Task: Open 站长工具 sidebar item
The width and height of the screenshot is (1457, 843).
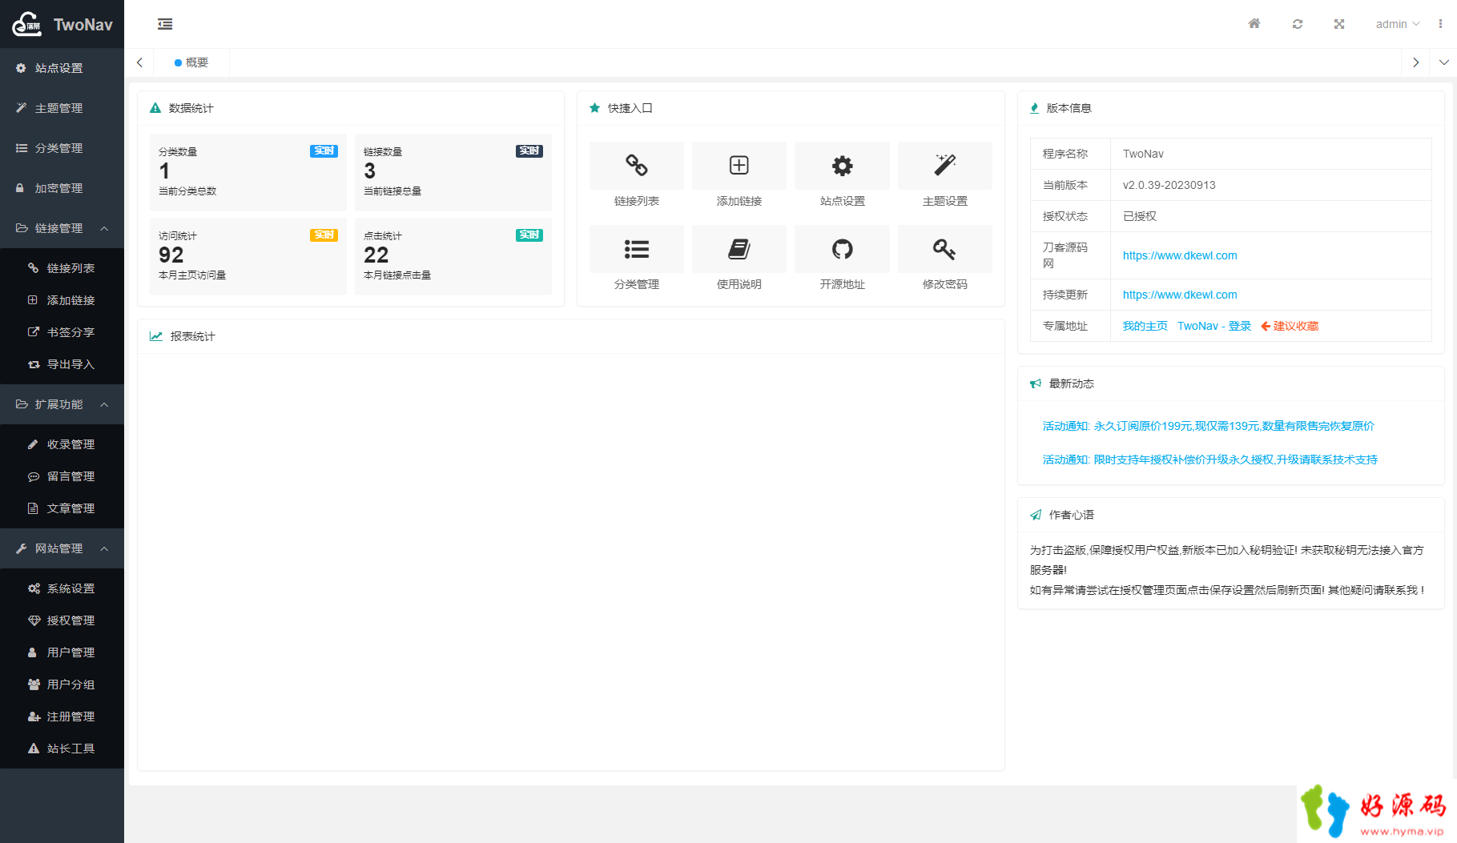Action: click(62, 749)
